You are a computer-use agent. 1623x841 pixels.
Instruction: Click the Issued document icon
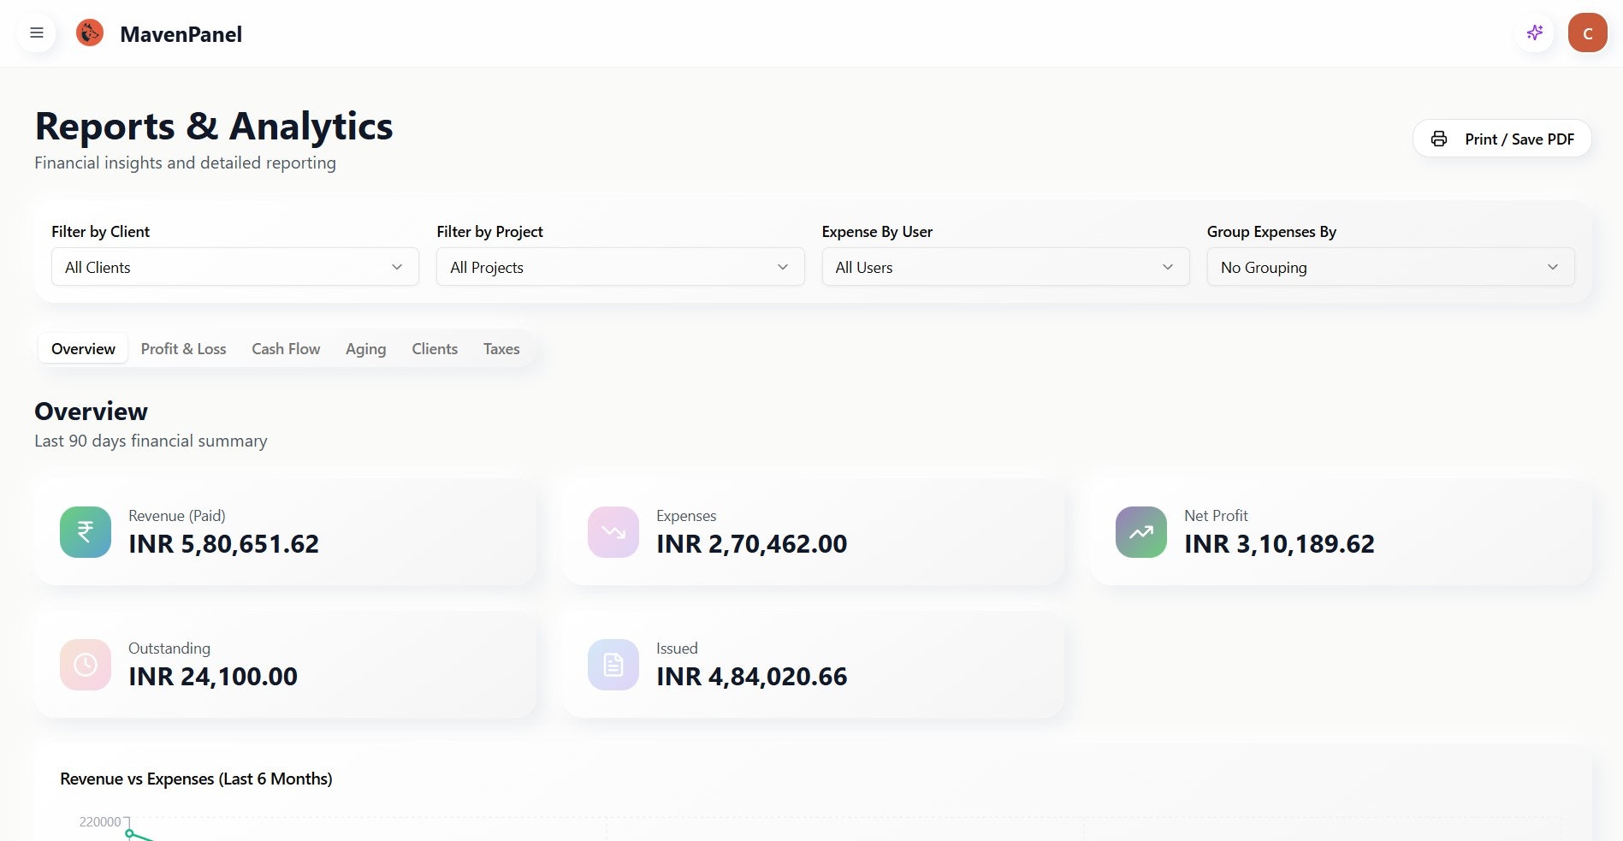pos(613,665)
